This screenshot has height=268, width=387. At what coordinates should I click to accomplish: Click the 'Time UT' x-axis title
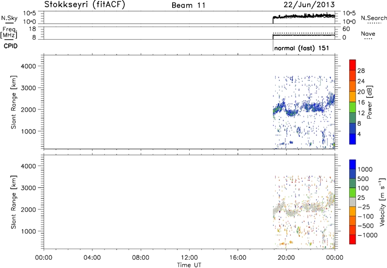189,265
